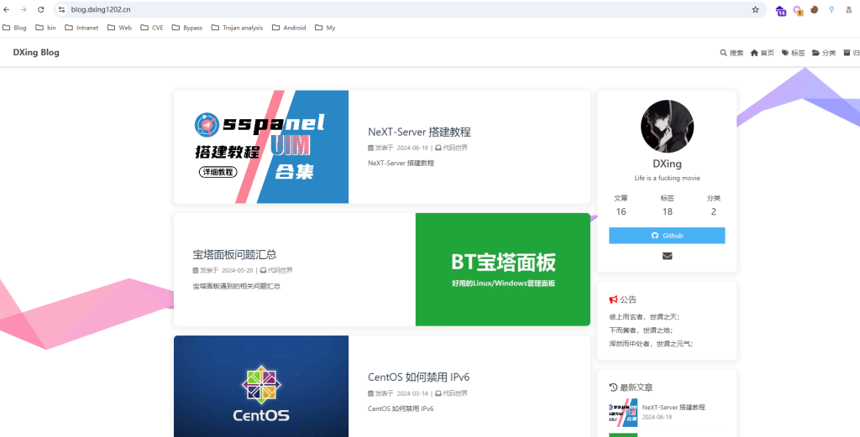The height and width of the screenshot is (437, 860).
Task: Click the purple extension icon with badge 14
Action: (780, 10)
